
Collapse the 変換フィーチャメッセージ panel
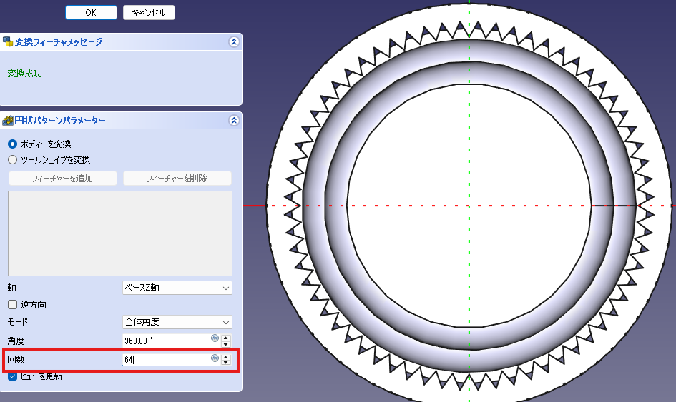click(x=233, y=42)
